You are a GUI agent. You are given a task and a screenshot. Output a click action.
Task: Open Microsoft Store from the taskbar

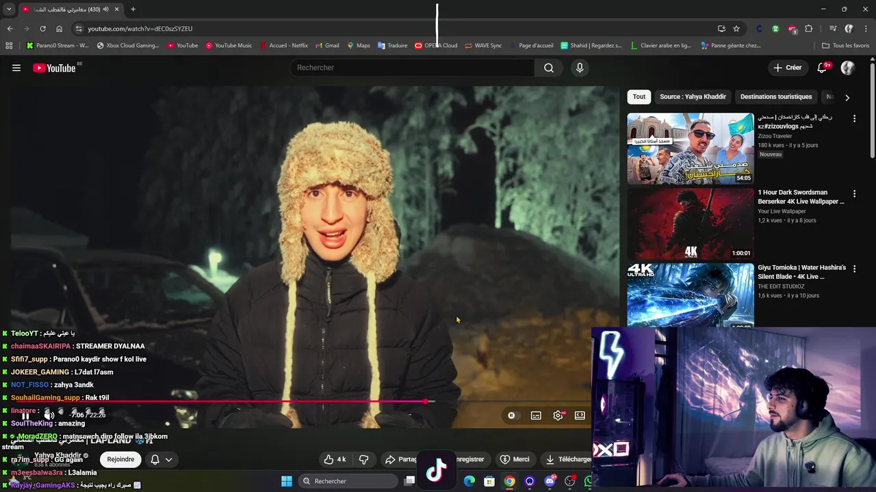tap(489, 481)
